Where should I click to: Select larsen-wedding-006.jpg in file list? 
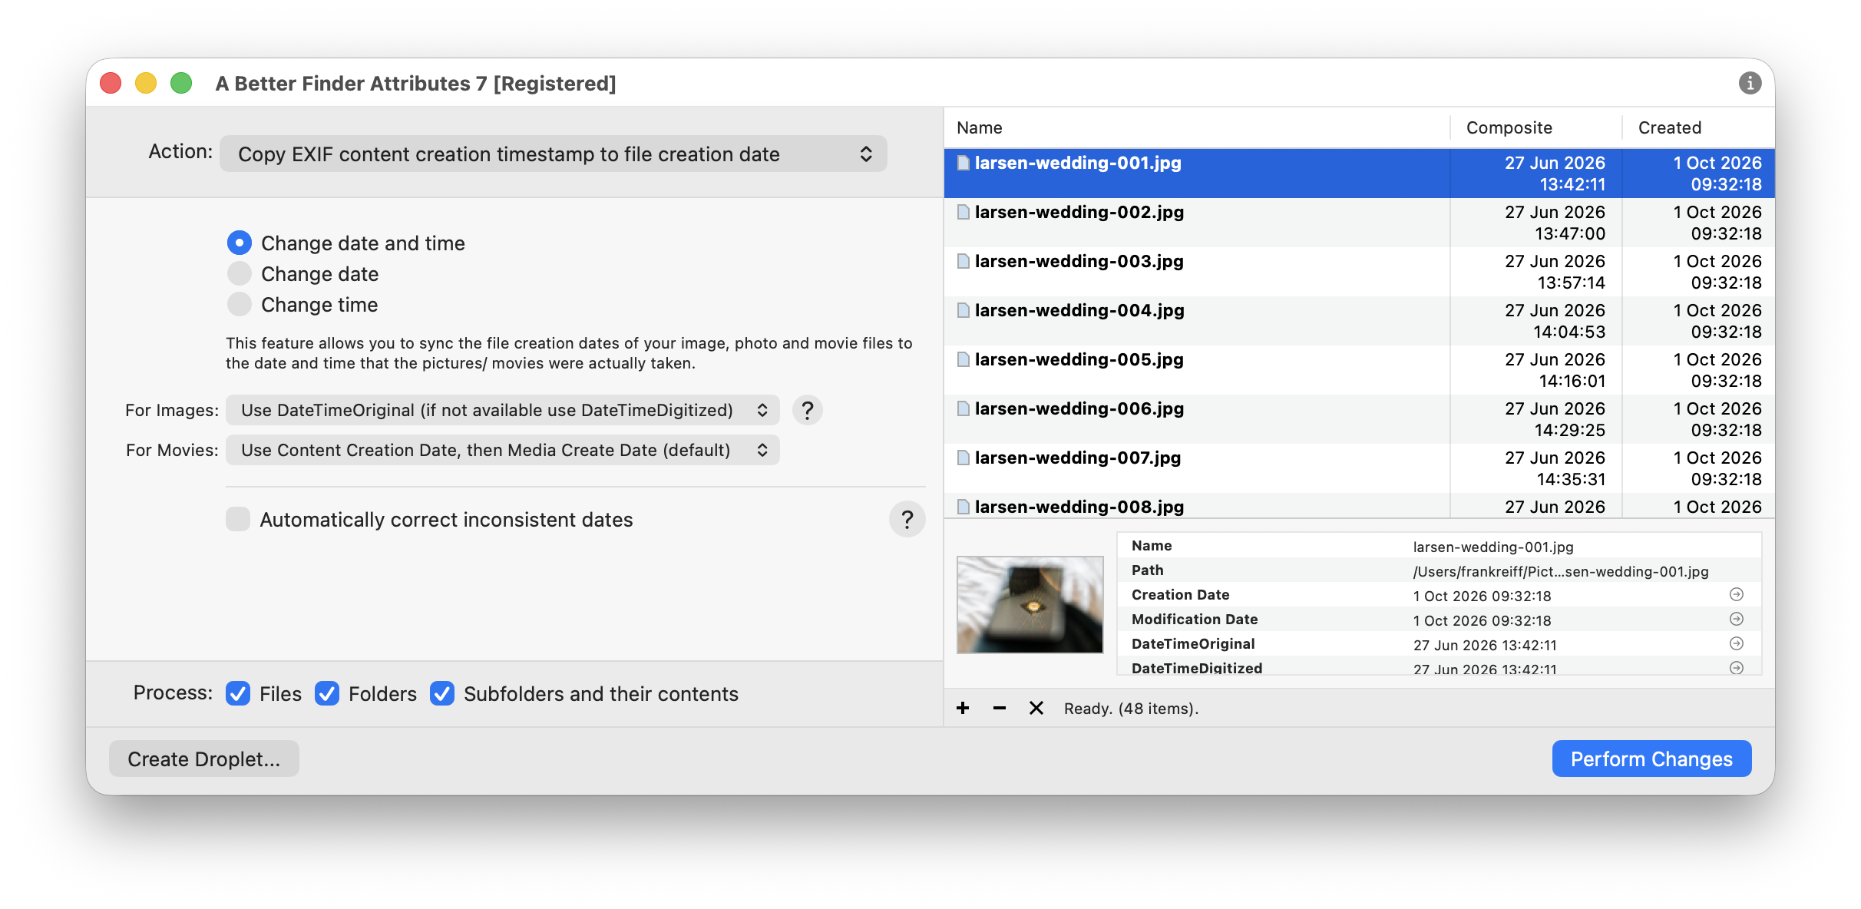[x=1359, y=419]
